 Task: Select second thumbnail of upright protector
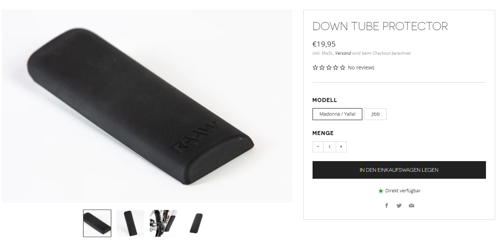[130, 223]
